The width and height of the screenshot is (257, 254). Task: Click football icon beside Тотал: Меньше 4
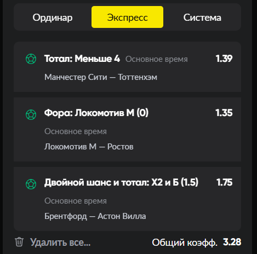[31, 59]
